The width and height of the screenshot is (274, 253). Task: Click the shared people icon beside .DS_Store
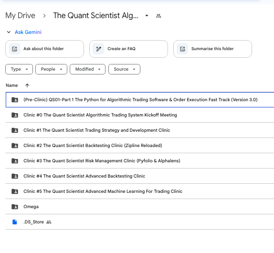point(49,222)
